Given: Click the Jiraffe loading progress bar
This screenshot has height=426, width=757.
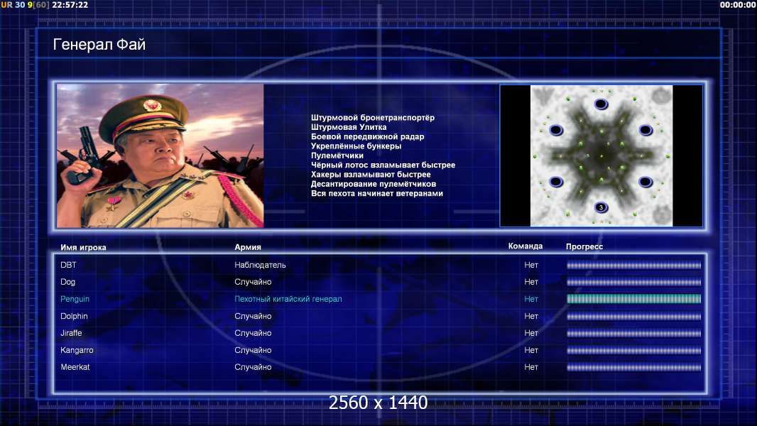Looking at the screenshot, I should [634, 334].
